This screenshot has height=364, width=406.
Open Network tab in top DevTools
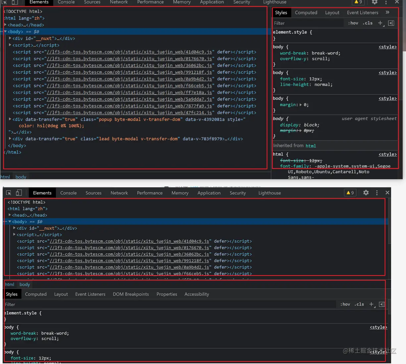click(119, 2)
